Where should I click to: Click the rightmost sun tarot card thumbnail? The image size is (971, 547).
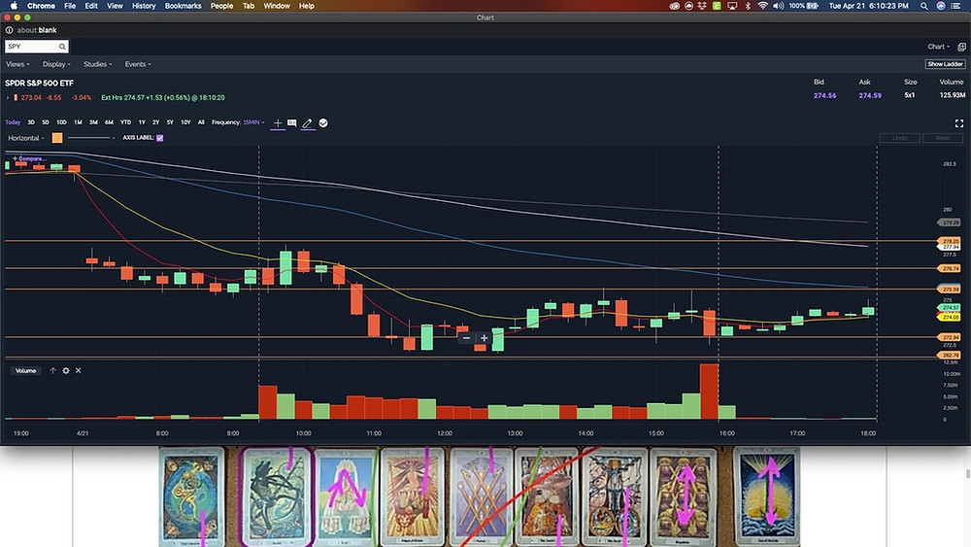[767, 496]
